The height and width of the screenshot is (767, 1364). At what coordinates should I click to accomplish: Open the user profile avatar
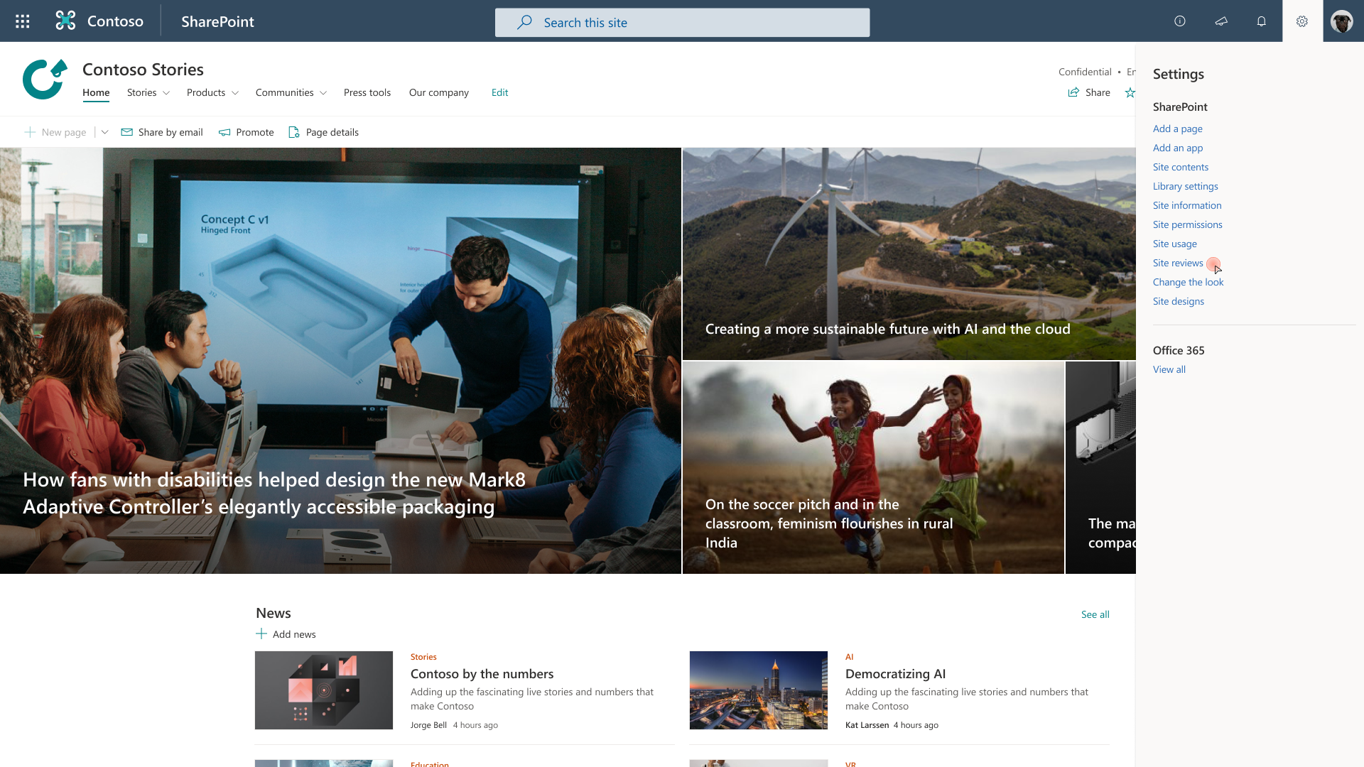click(x=1342, y=21)
